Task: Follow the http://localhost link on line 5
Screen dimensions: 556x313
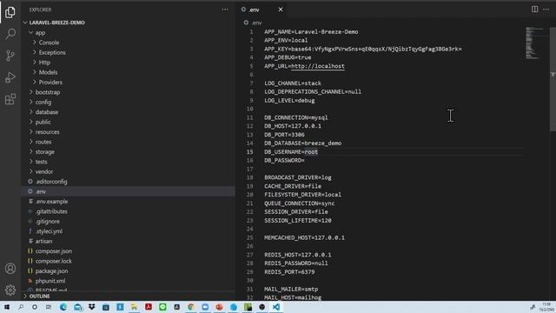Action: point(318,66)
